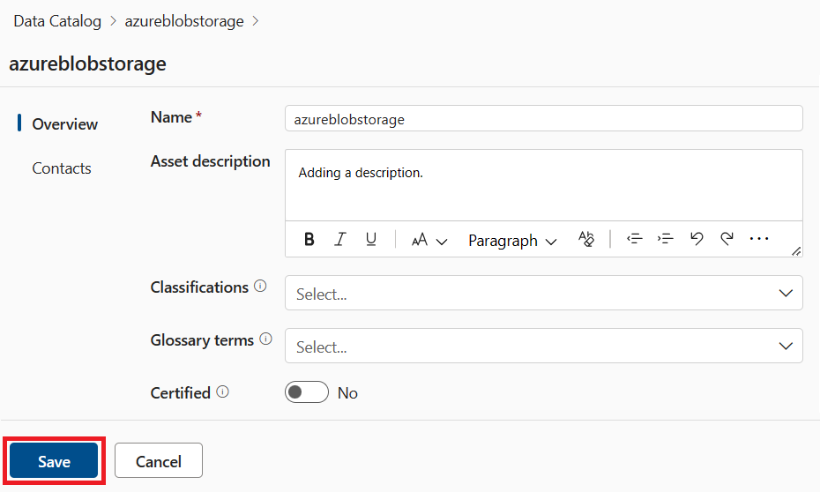The height and width of the screenshot is (492, 820).
Task: Open the Paragraph style dropdown
Action: 512,241
